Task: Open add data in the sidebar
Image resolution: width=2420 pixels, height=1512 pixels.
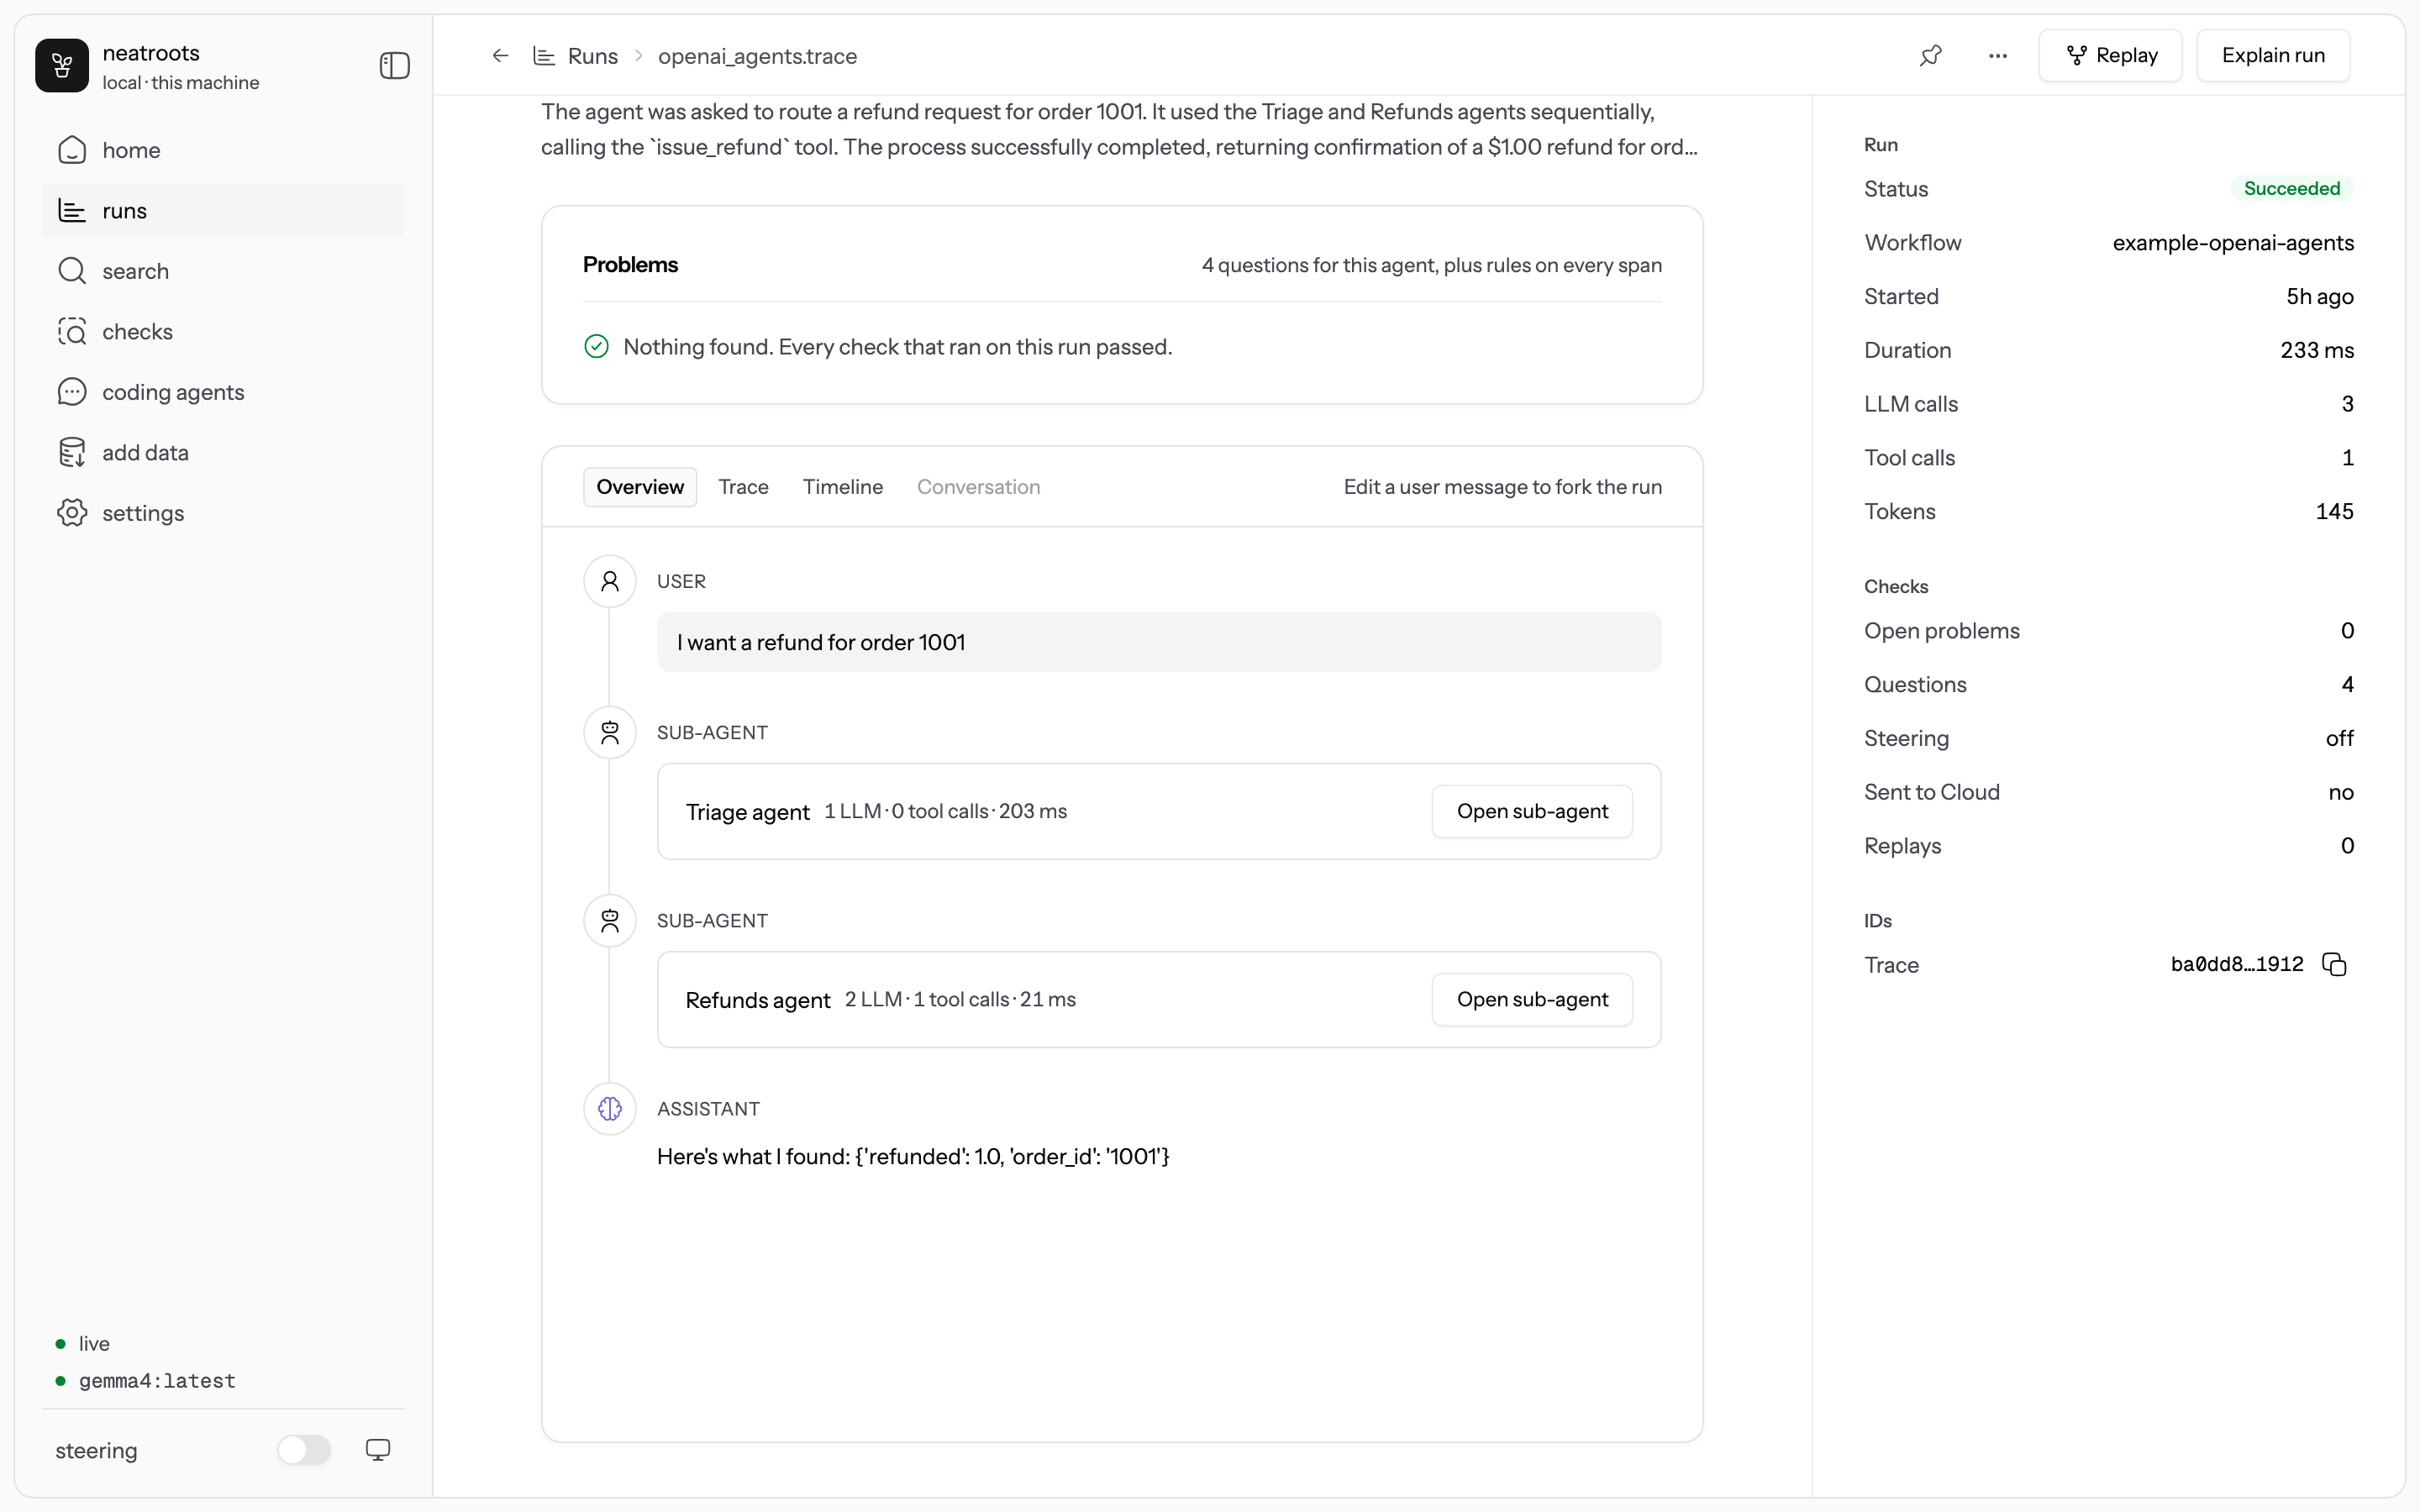Action: 224,453
